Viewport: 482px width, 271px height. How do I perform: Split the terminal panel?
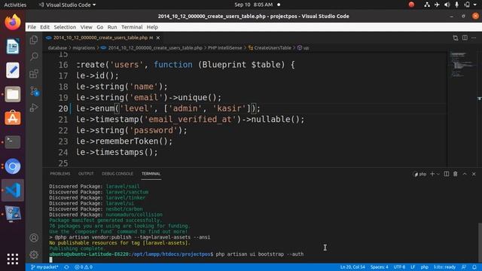coord(447,174)
